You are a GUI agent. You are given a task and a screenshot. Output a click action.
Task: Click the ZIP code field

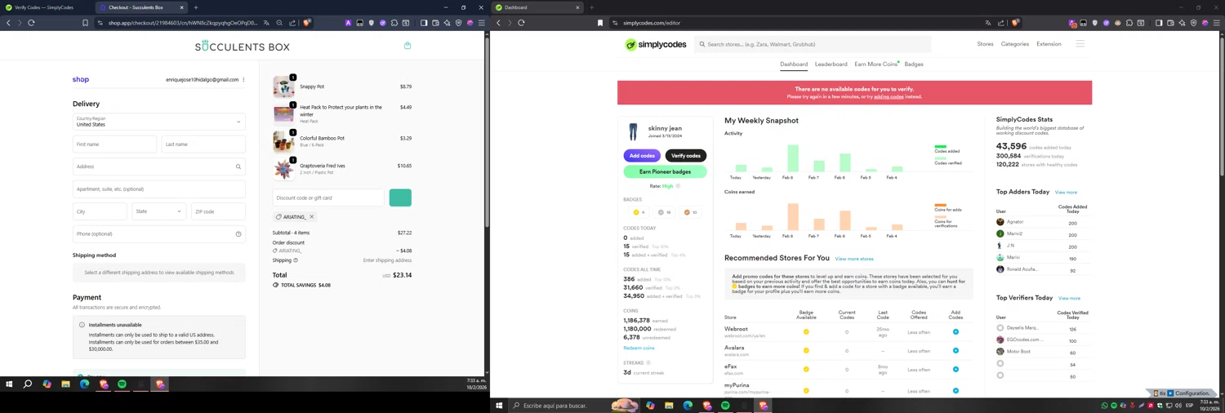(218, 211)
